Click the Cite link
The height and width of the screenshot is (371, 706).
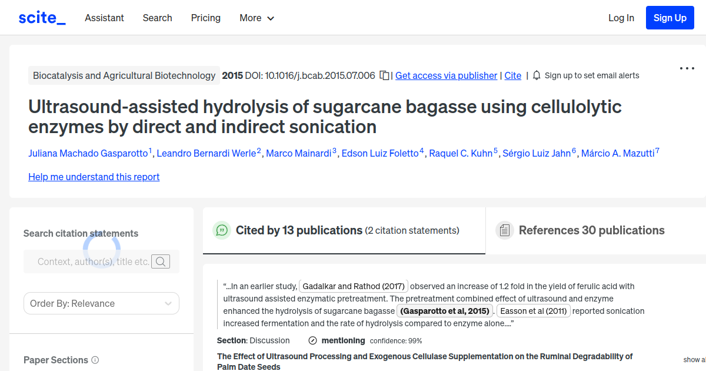coord(512,75)
